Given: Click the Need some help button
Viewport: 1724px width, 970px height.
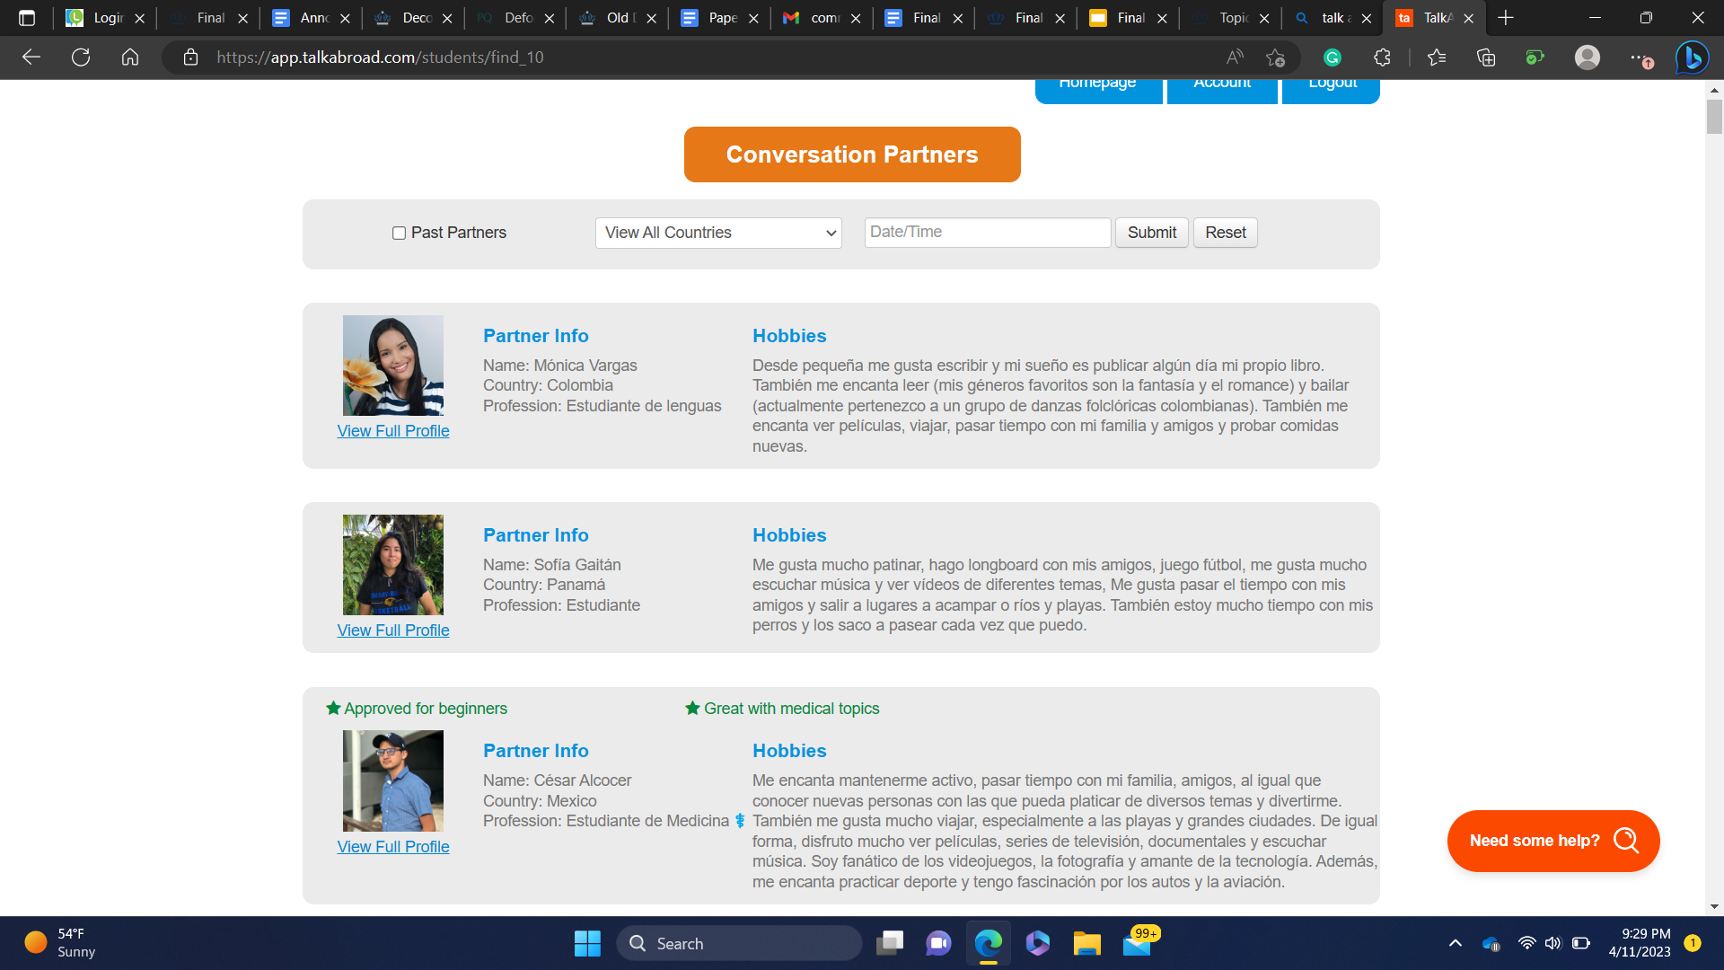Looking at the screenshot, I should [1552, 841].
